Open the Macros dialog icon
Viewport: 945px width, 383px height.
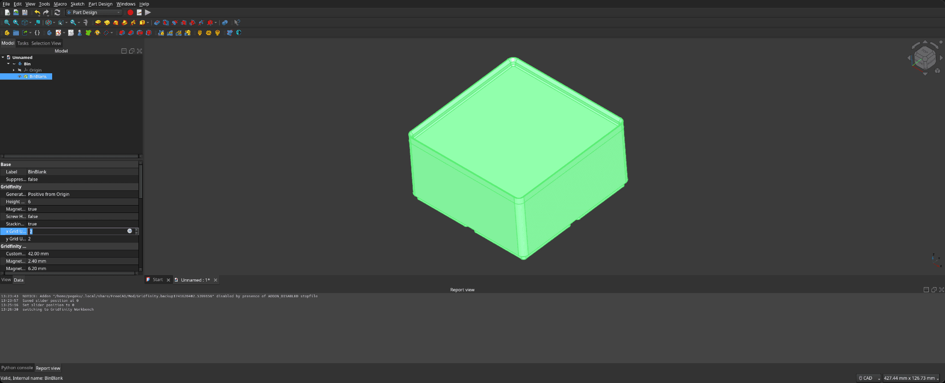tap(139, 12)
